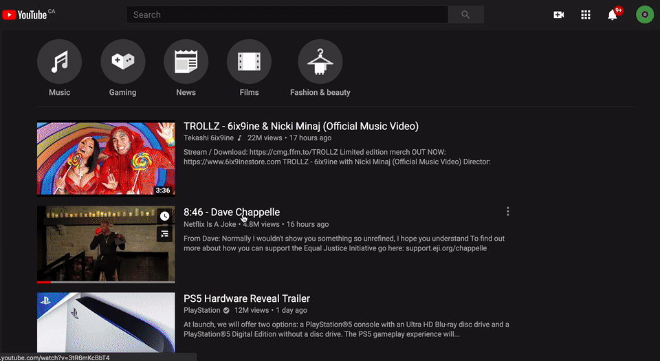Click the Fashion & beauty label
The width and height of the screenshot is (660, 361).
click(320, 92)
